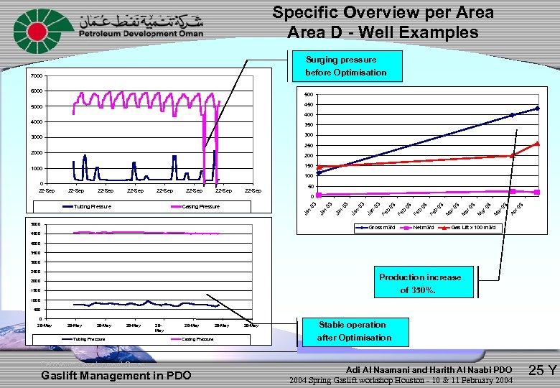Click the '6000' y-axis label

37,91
